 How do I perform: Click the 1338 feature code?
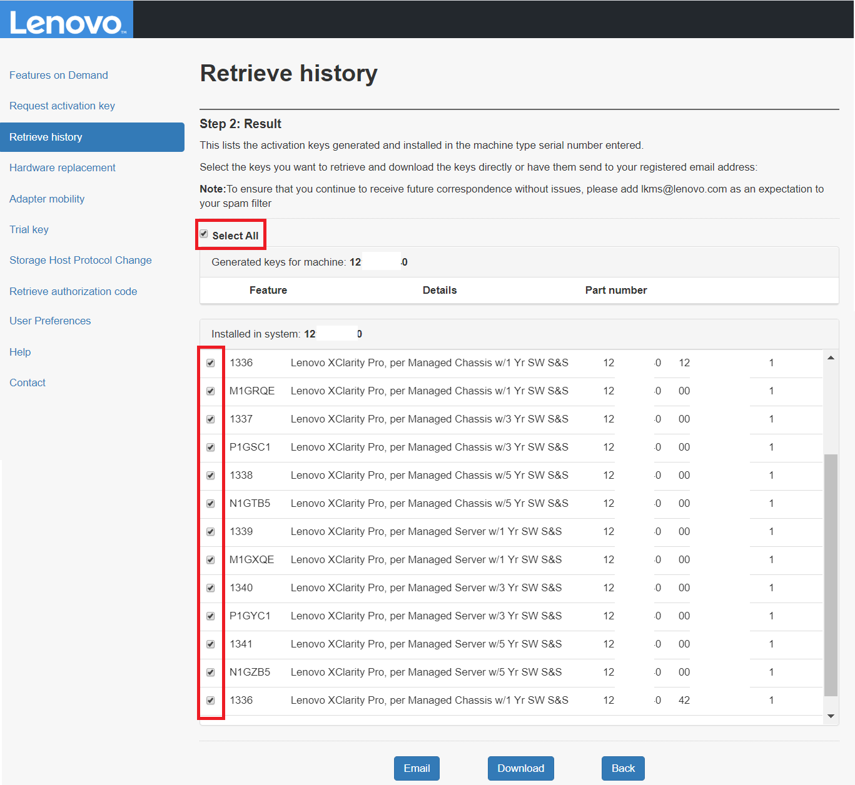pyautogui.click(x=241, y=475)
